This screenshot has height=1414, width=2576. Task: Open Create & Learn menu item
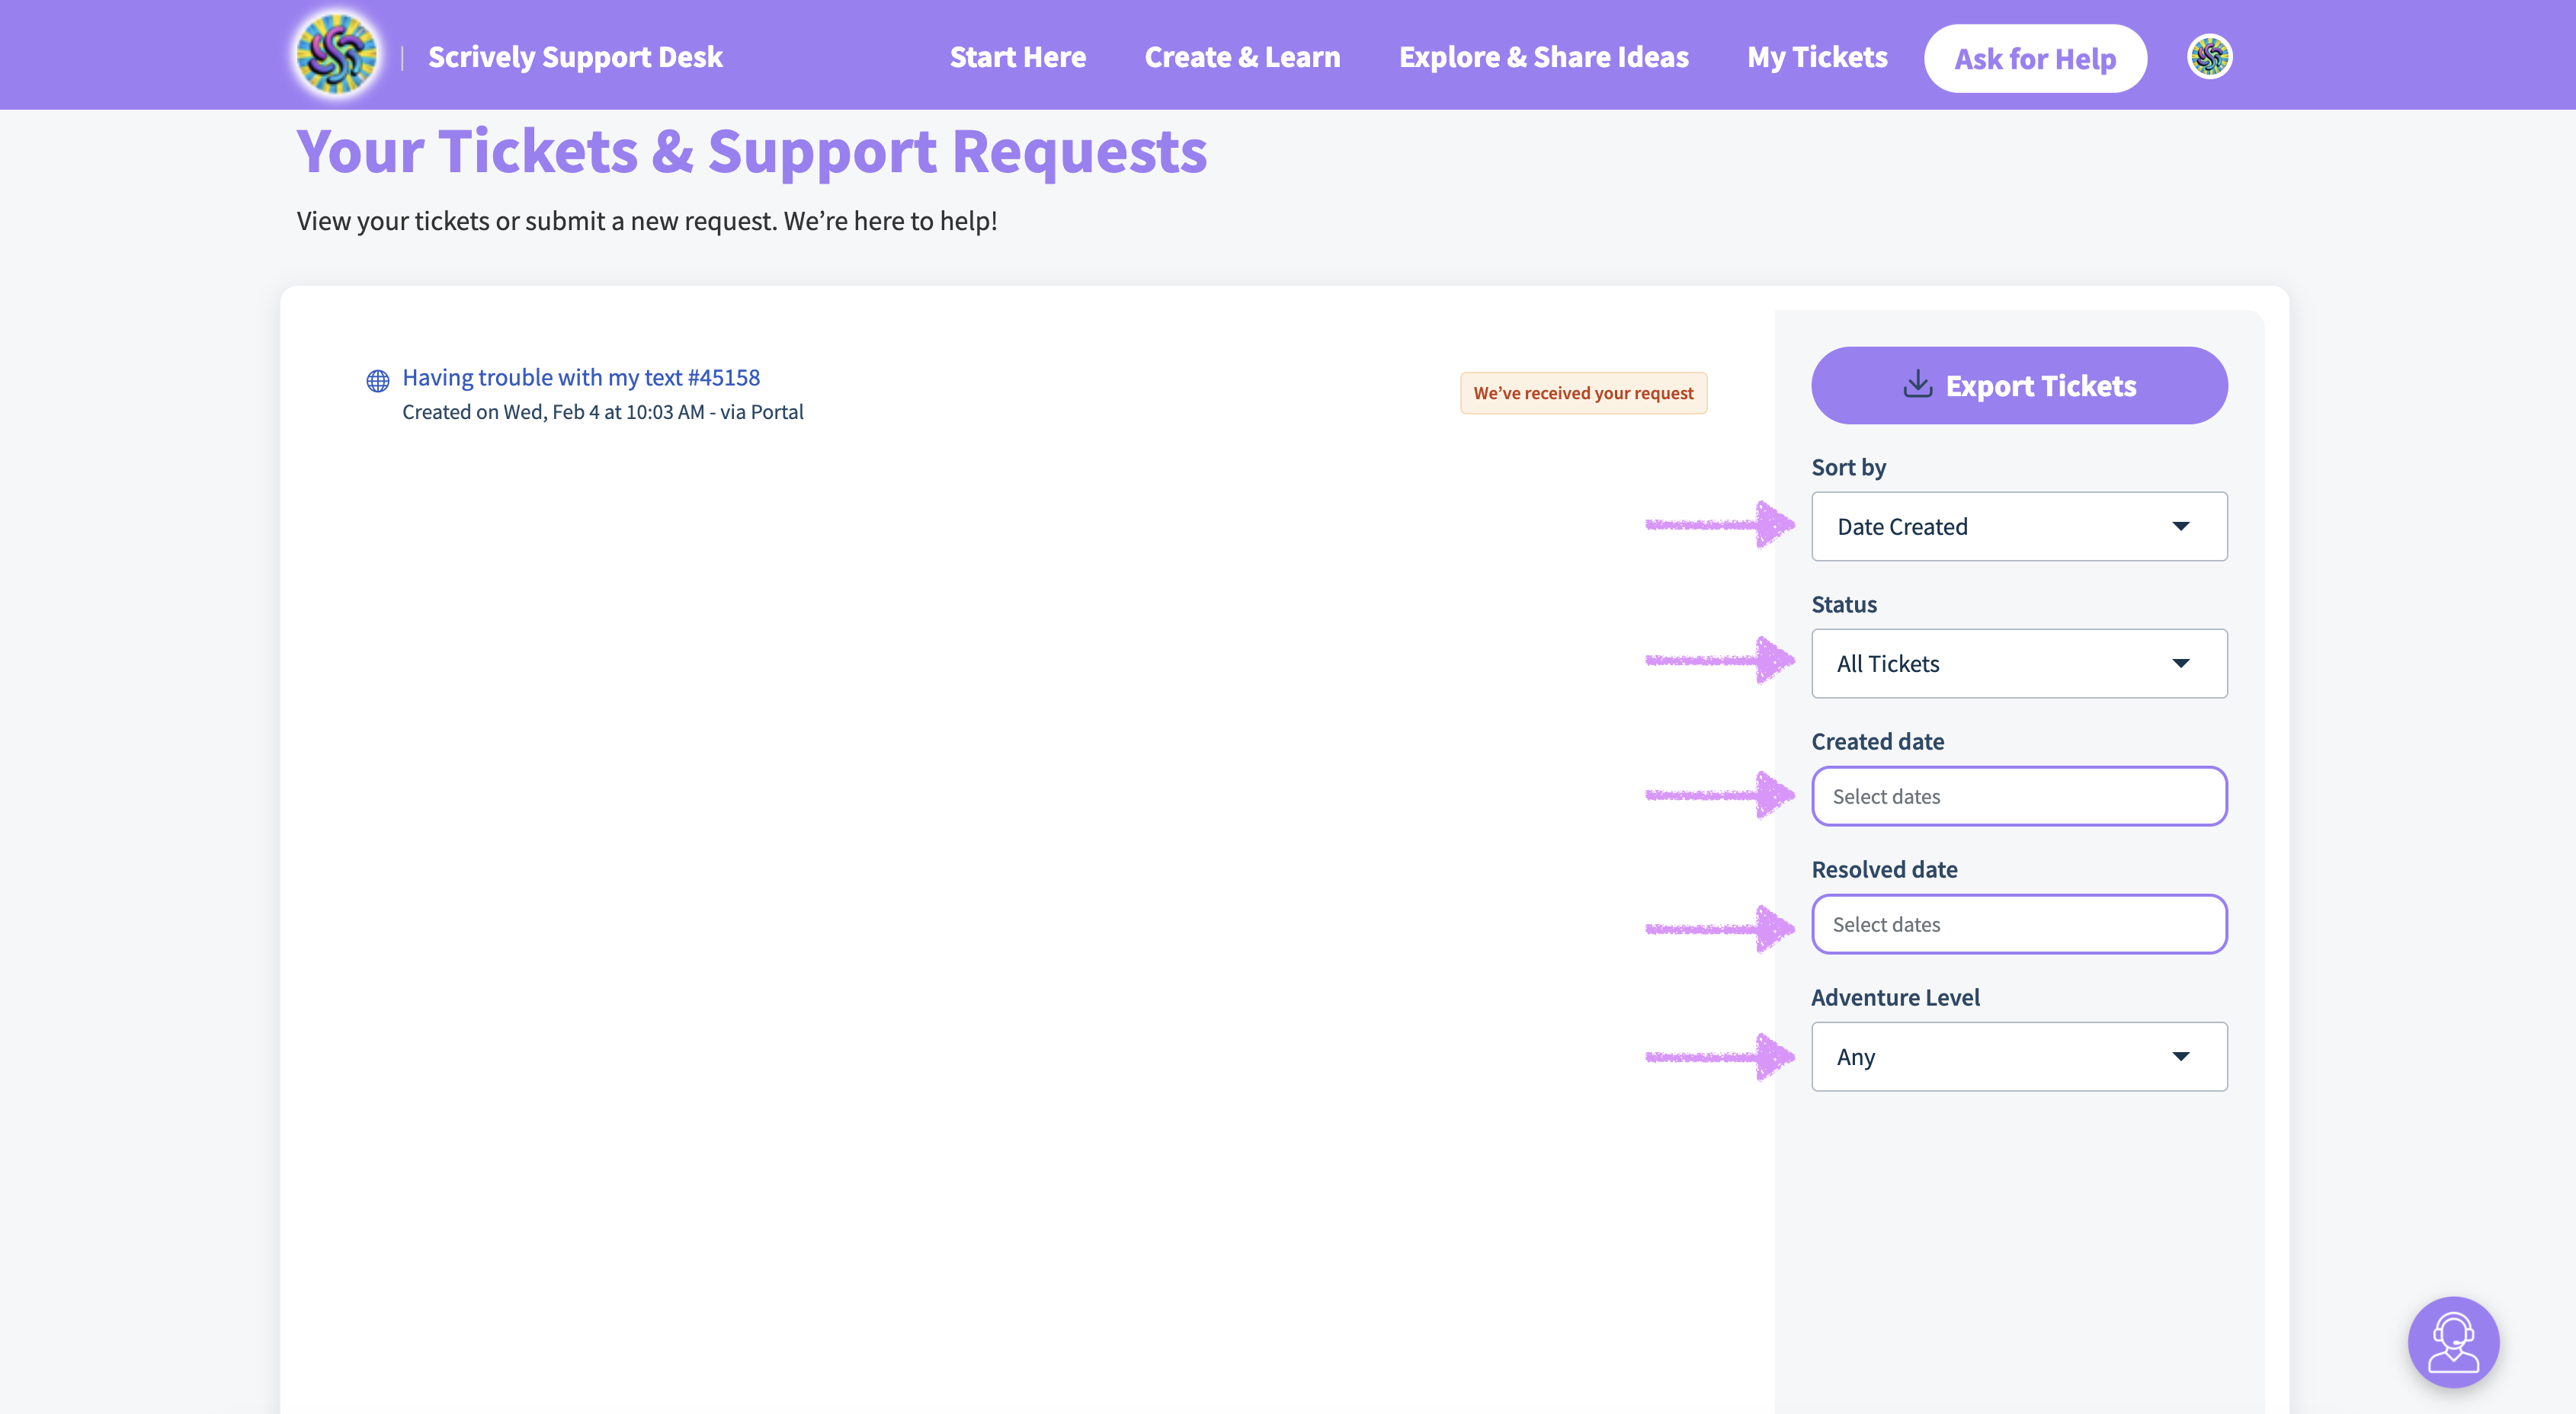pos(1242,57)
